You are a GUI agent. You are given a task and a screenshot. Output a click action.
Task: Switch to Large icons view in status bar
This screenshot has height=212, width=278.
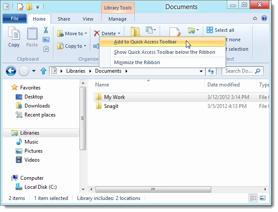(x=263, y=198)
